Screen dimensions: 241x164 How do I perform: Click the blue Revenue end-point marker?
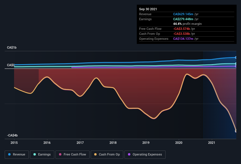(x=236, y=57)
